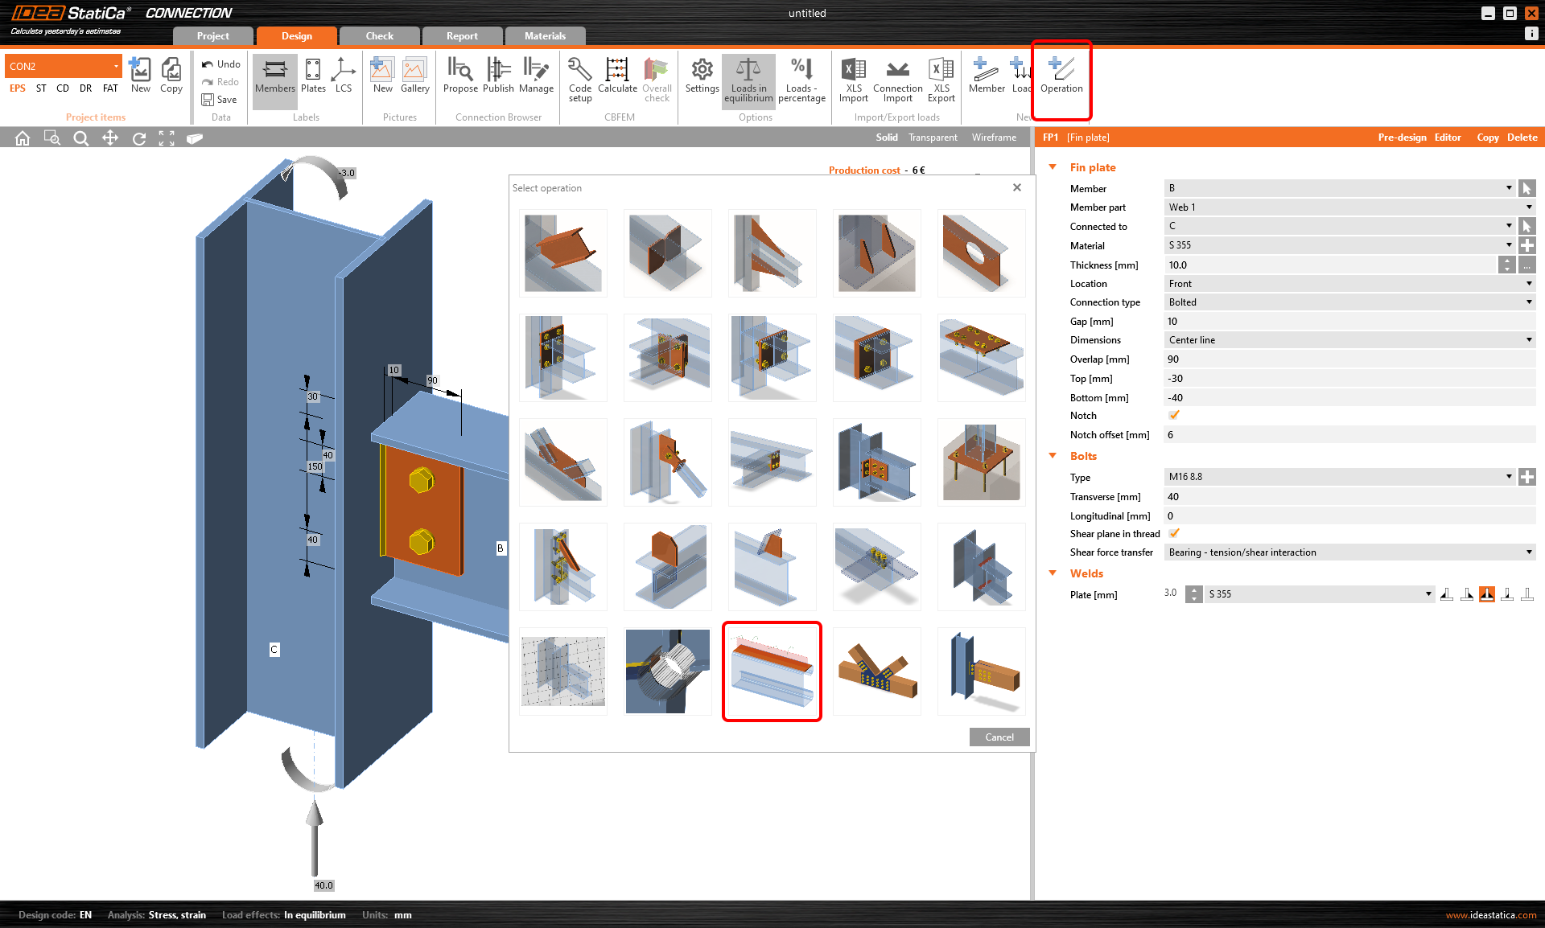This screenshot has height=928, width=1545.
Task: Select the third weld type icon for Plate
Action: click(x=1486, y=594)
